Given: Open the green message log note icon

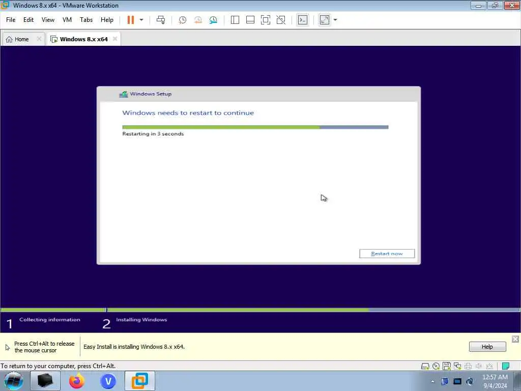Looking at the screenshot, I should [506, 367].
